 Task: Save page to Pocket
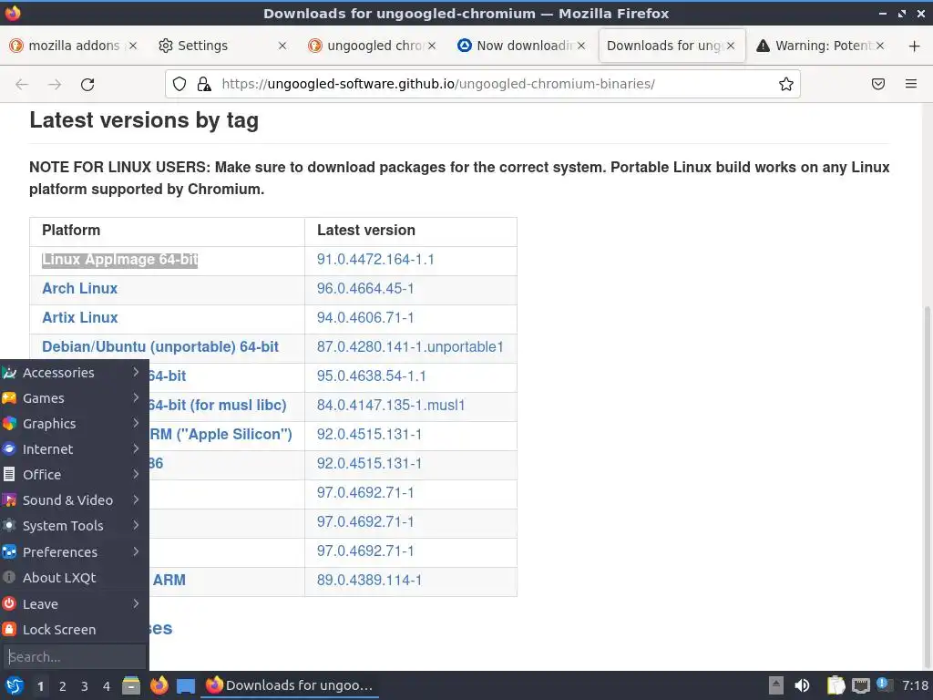[x=878, y=84]
